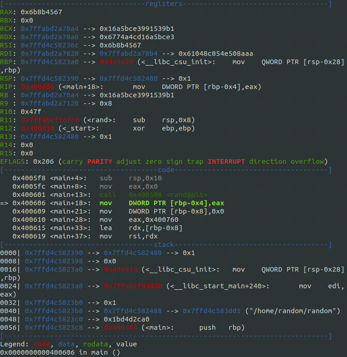Click return address 0x7ffabcf03830 on stack

pyautogui.click(x=133, y=286)
